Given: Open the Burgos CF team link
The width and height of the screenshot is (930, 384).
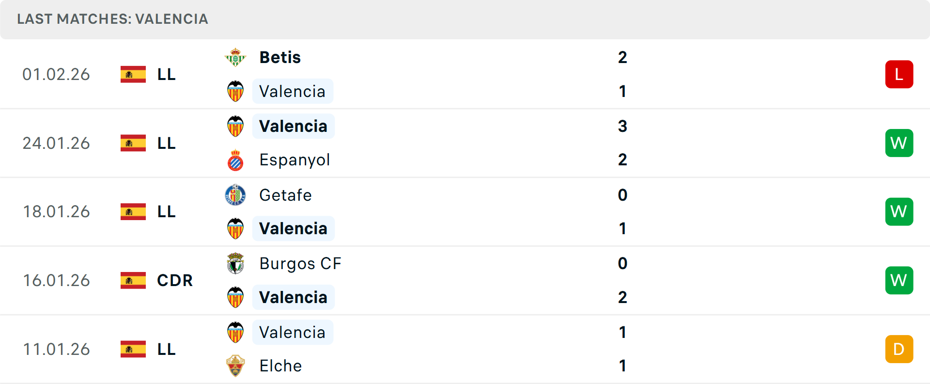Looking at the screenshot, I should (x=300, y=264).
